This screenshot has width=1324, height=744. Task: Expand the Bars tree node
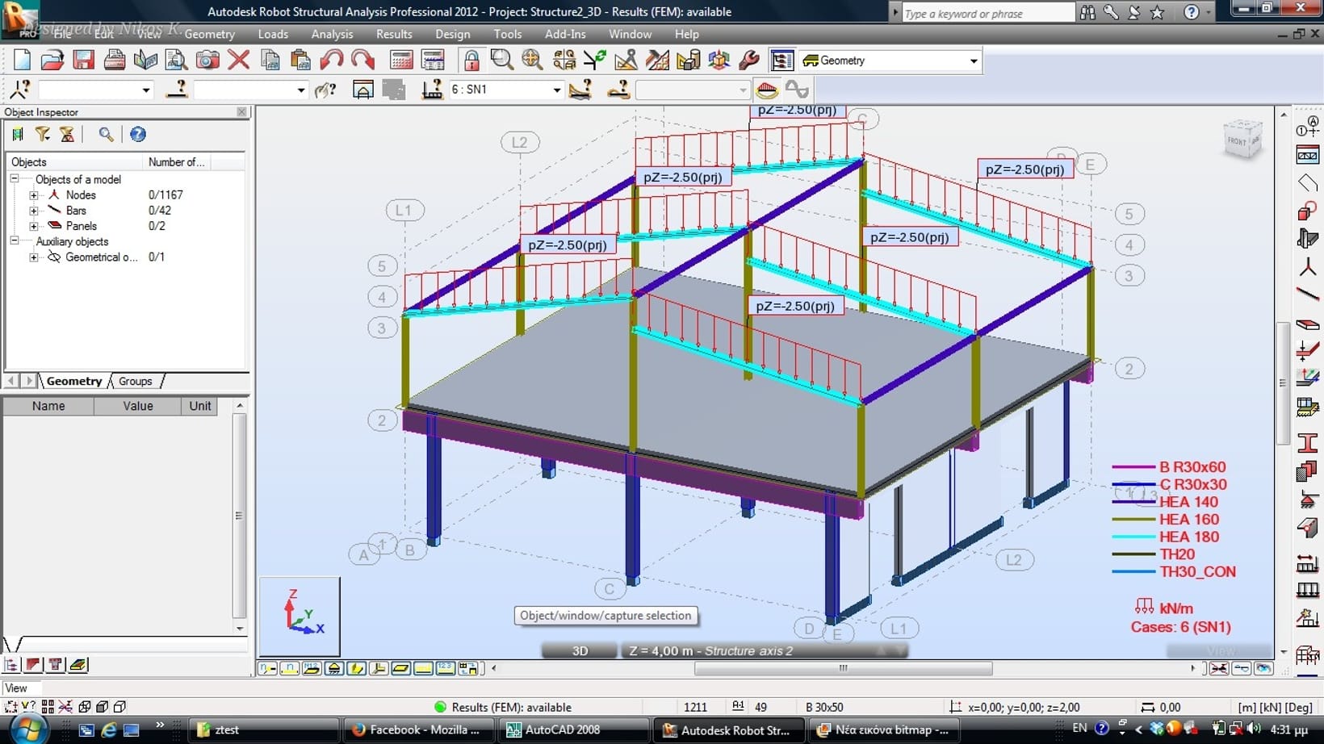pos(34,211)
